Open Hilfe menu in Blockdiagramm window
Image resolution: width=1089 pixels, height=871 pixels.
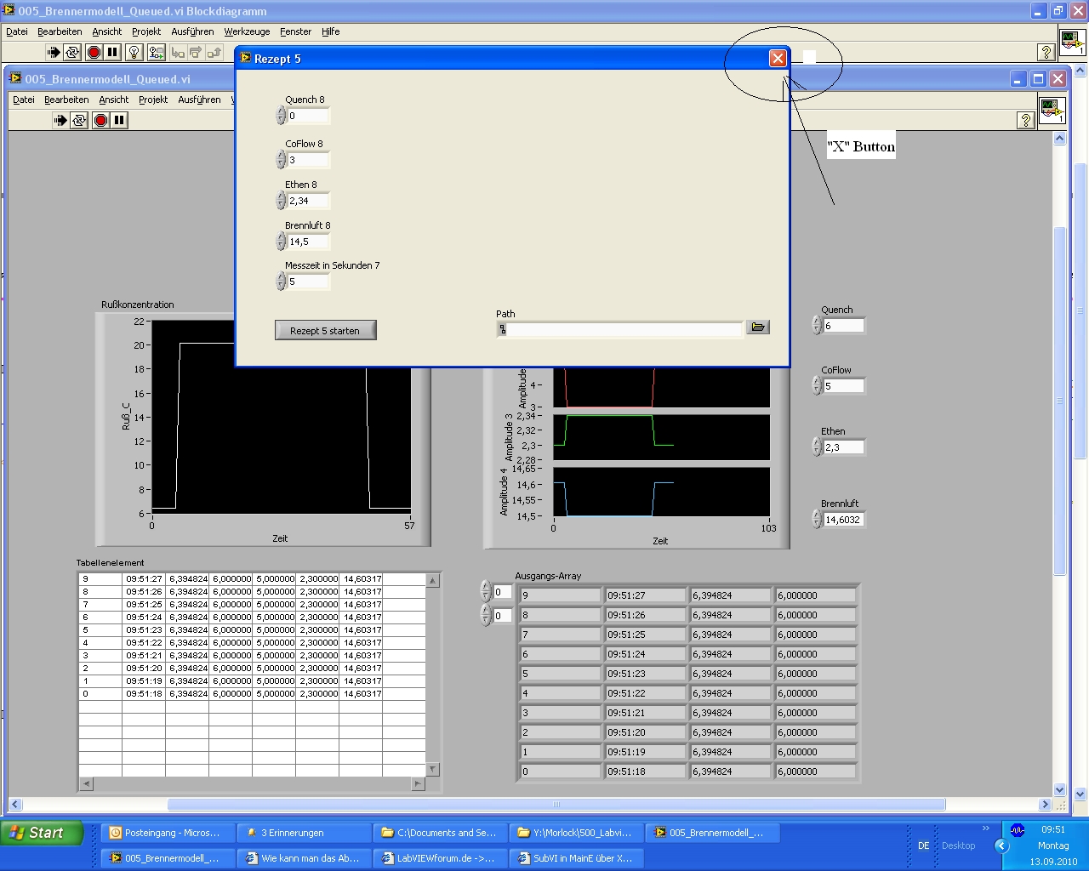click(x=331, y=31)
